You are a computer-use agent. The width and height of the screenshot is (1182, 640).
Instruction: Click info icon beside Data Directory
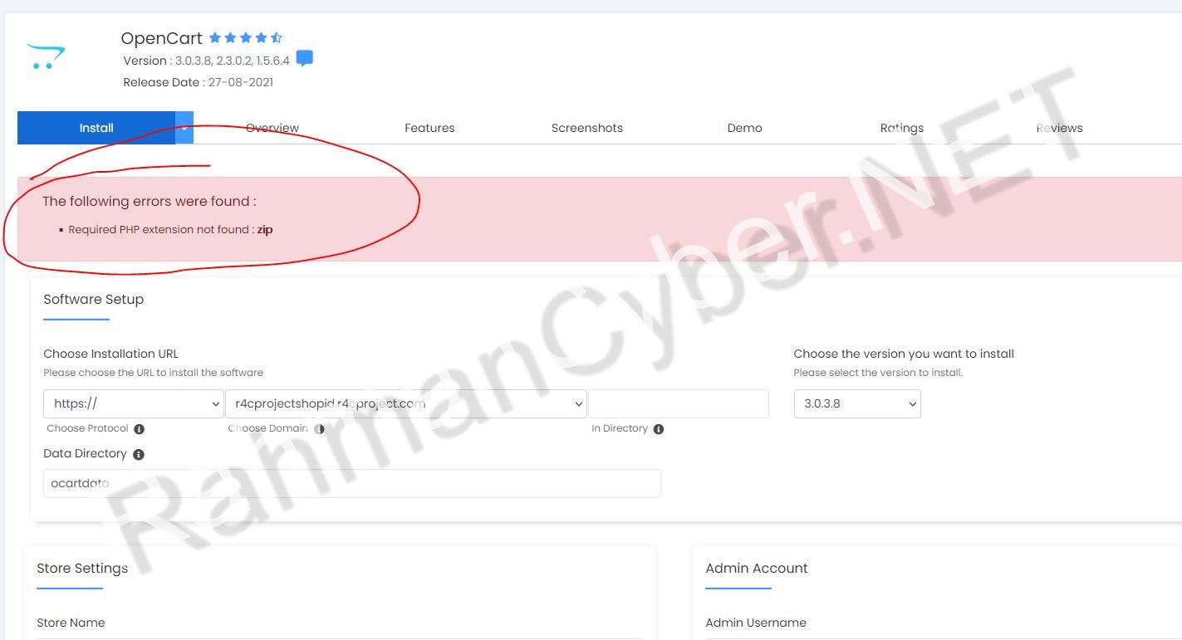[139, 455]
